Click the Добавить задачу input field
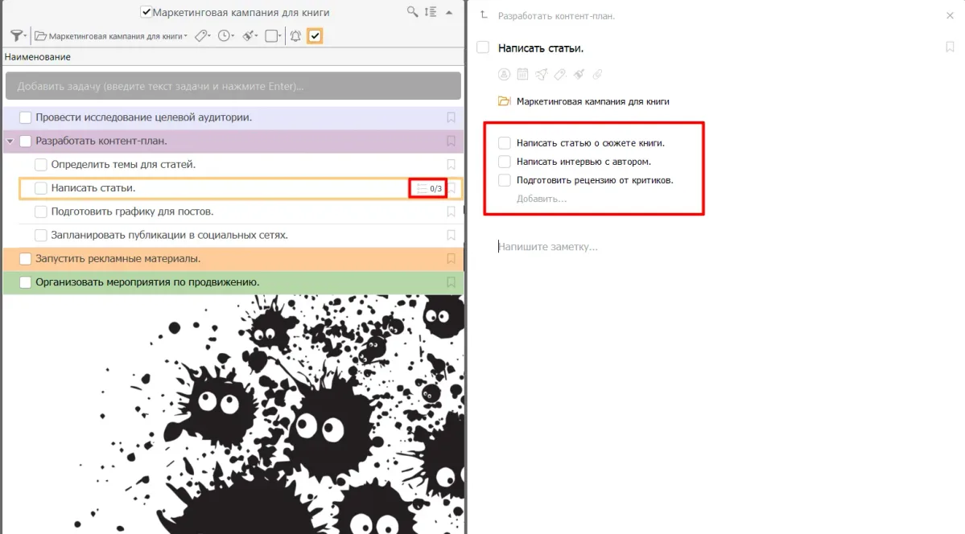965x534 pixels. pyautogui.click(x=233, y=86)
